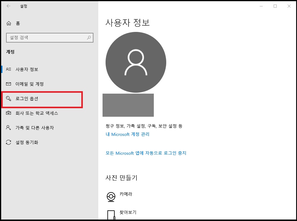This screenshot has height=221, width=297.
Task: Click the webcam icon under 사진 만들기
Action: click(x=111, y=197)
